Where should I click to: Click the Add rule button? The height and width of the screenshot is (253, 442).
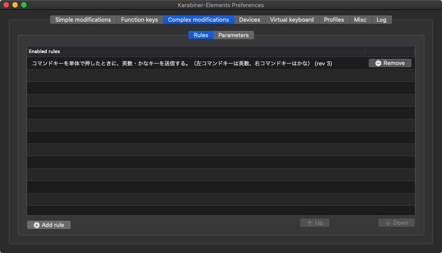pos(49,225)
